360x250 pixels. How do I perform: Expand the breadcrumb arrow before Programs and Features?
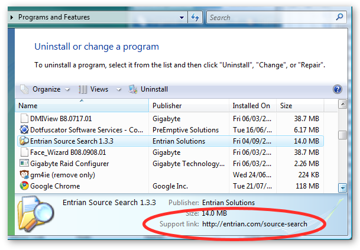click(x=12, y=17)
